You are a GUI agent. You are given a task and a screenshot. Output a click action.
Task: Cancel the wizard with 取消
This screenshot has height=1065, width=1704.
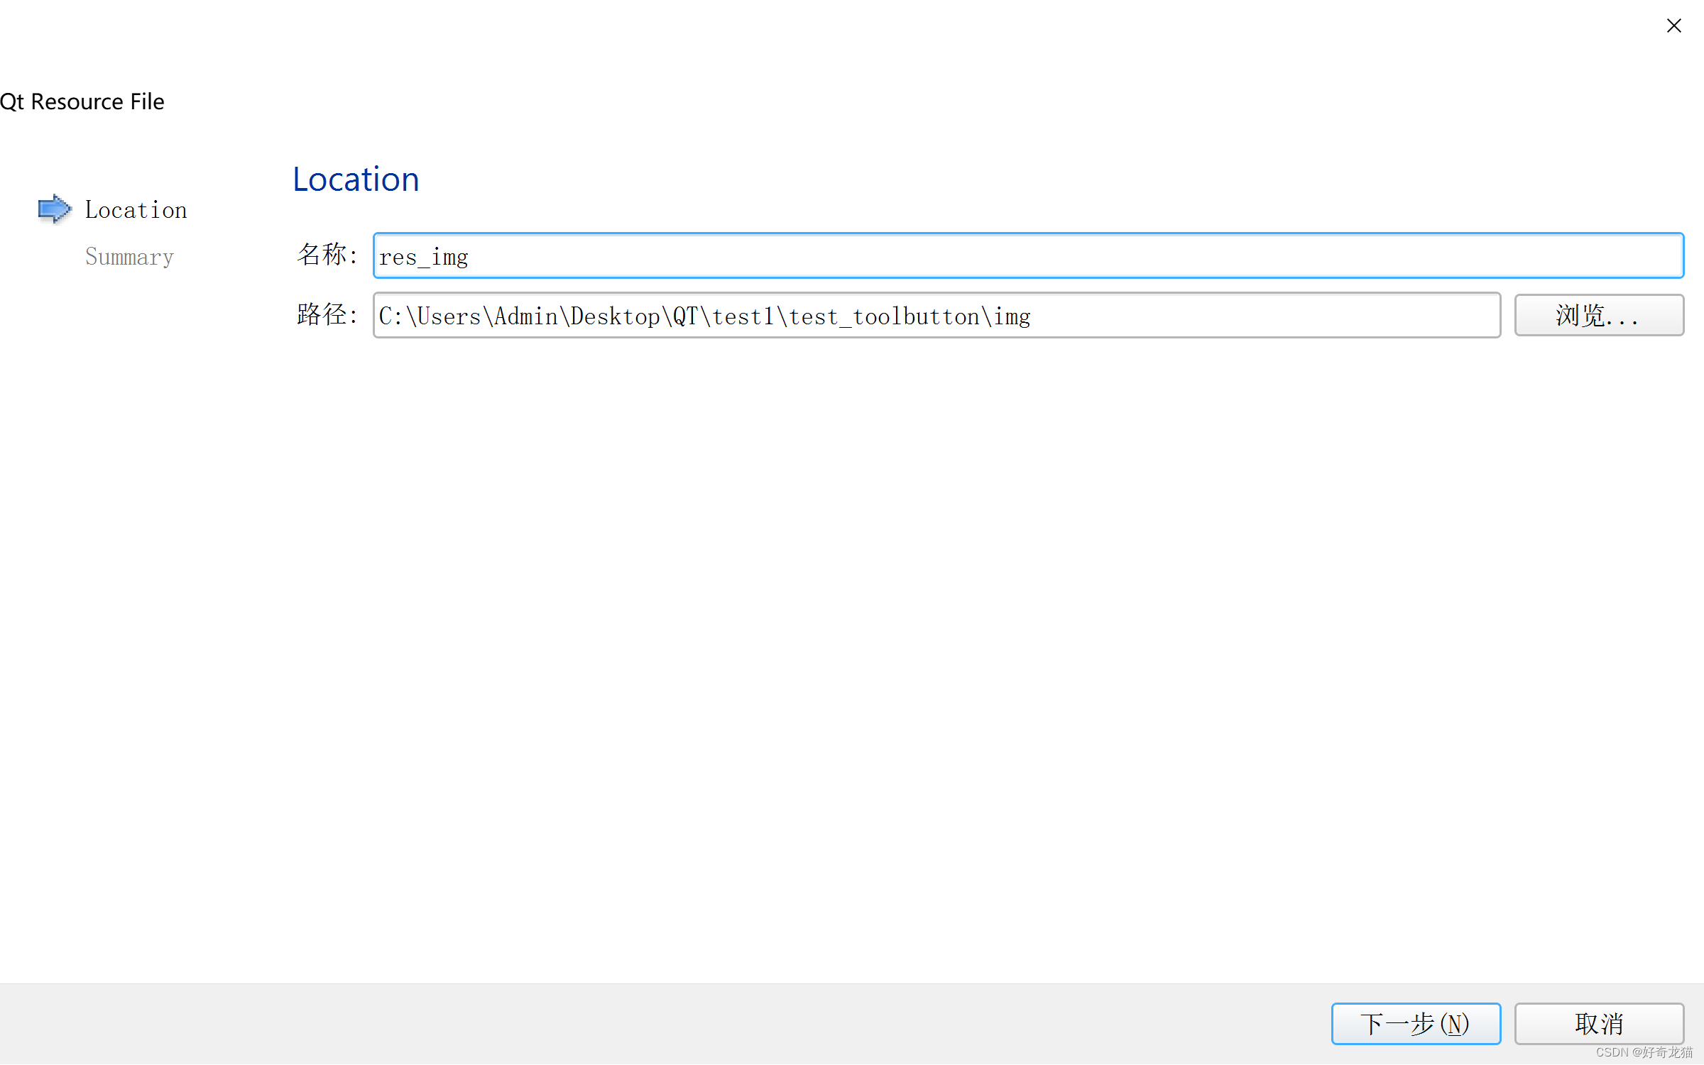click(x=1599, y=1024)
